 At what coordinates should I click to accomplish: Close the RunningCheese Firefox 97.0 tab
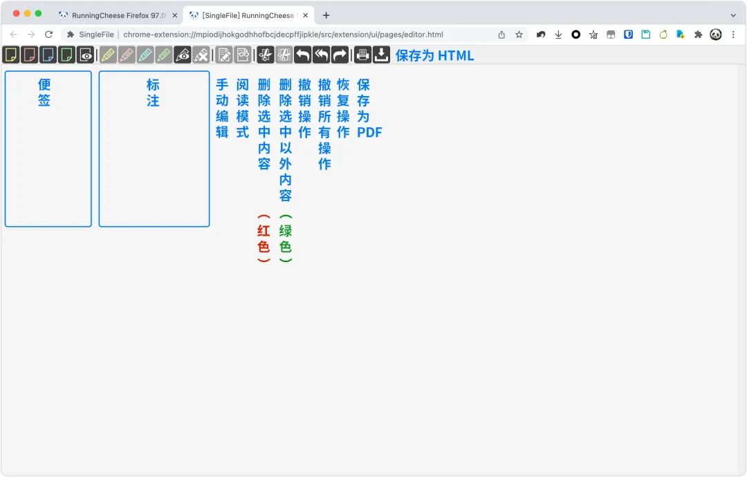pyautogui.click(x=175, y=15)
